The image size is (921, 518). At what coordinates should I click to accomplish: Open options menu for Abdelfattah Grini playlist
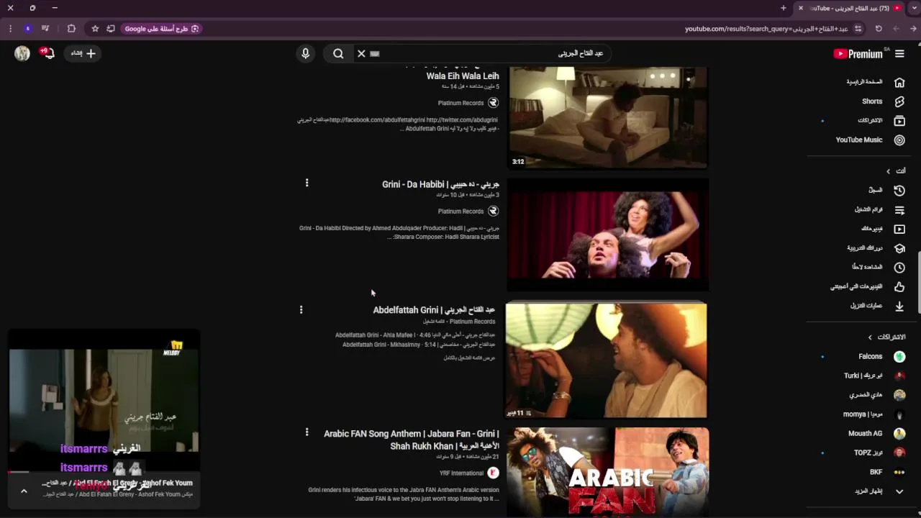point(301,309)
